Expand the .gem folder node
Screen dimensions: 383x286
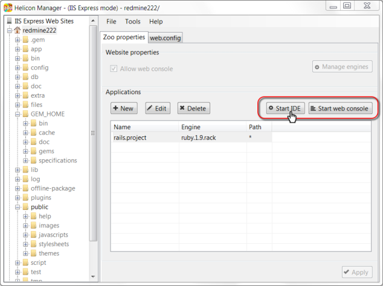18,40
